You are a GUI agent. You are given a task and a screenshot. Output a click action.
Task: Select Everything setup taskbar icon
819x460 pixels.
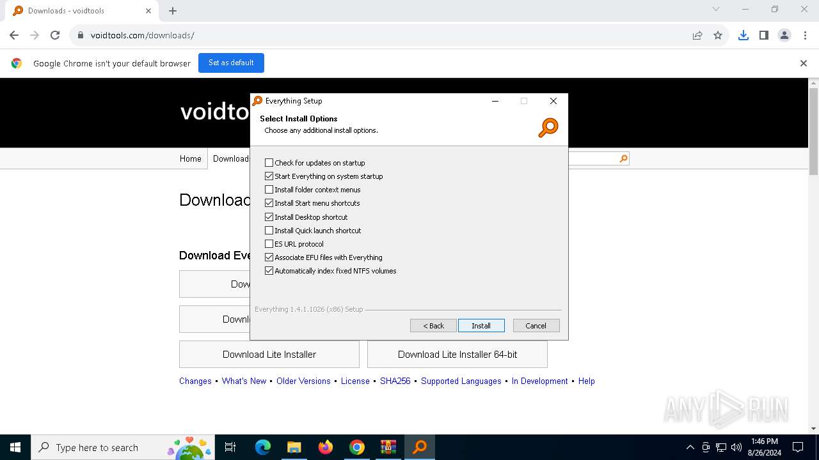tap(420, 447)
